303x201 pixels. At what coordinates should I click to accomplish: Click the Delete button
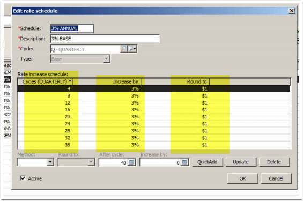tap(274, 162)
